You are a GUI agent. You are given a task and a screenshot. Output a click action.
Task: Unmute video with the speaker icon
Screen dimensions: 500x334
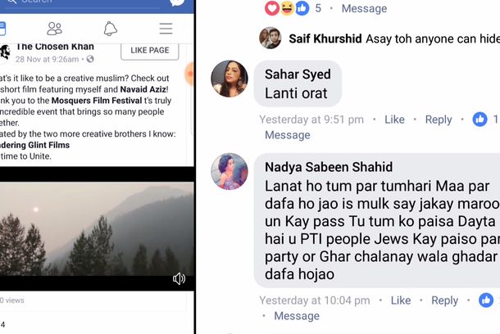pyautogui.click(x=179, y=278)
